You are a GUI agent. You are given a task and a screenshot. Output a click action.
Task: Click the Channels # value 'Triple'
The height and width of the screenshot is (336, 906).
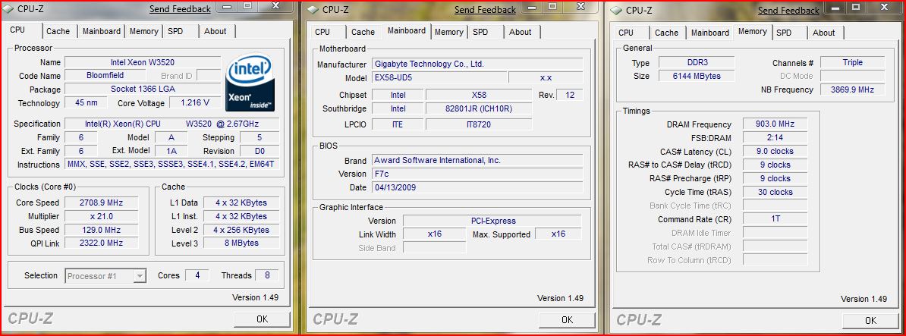[x=852, y=62]
